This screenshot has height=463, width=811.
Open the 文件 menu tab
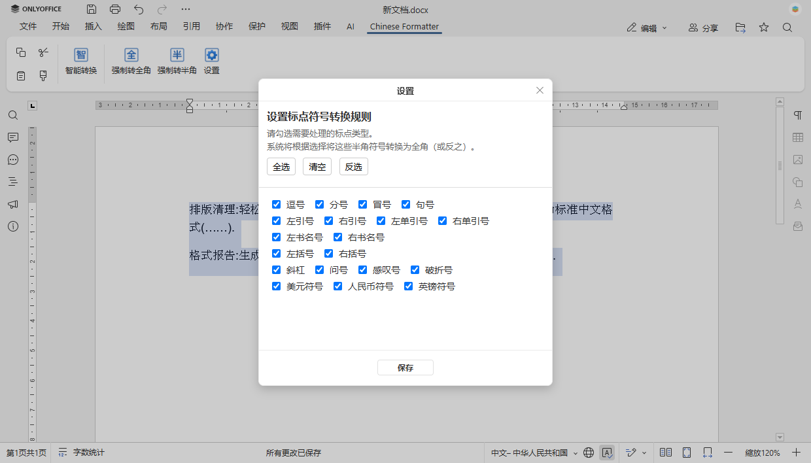point(28,27)
